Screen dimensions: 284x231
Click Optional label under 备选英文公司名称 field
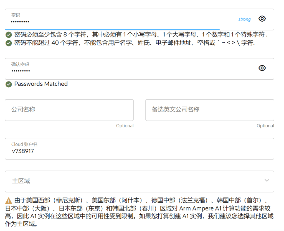pyautogui.click(x=265, y=126)
